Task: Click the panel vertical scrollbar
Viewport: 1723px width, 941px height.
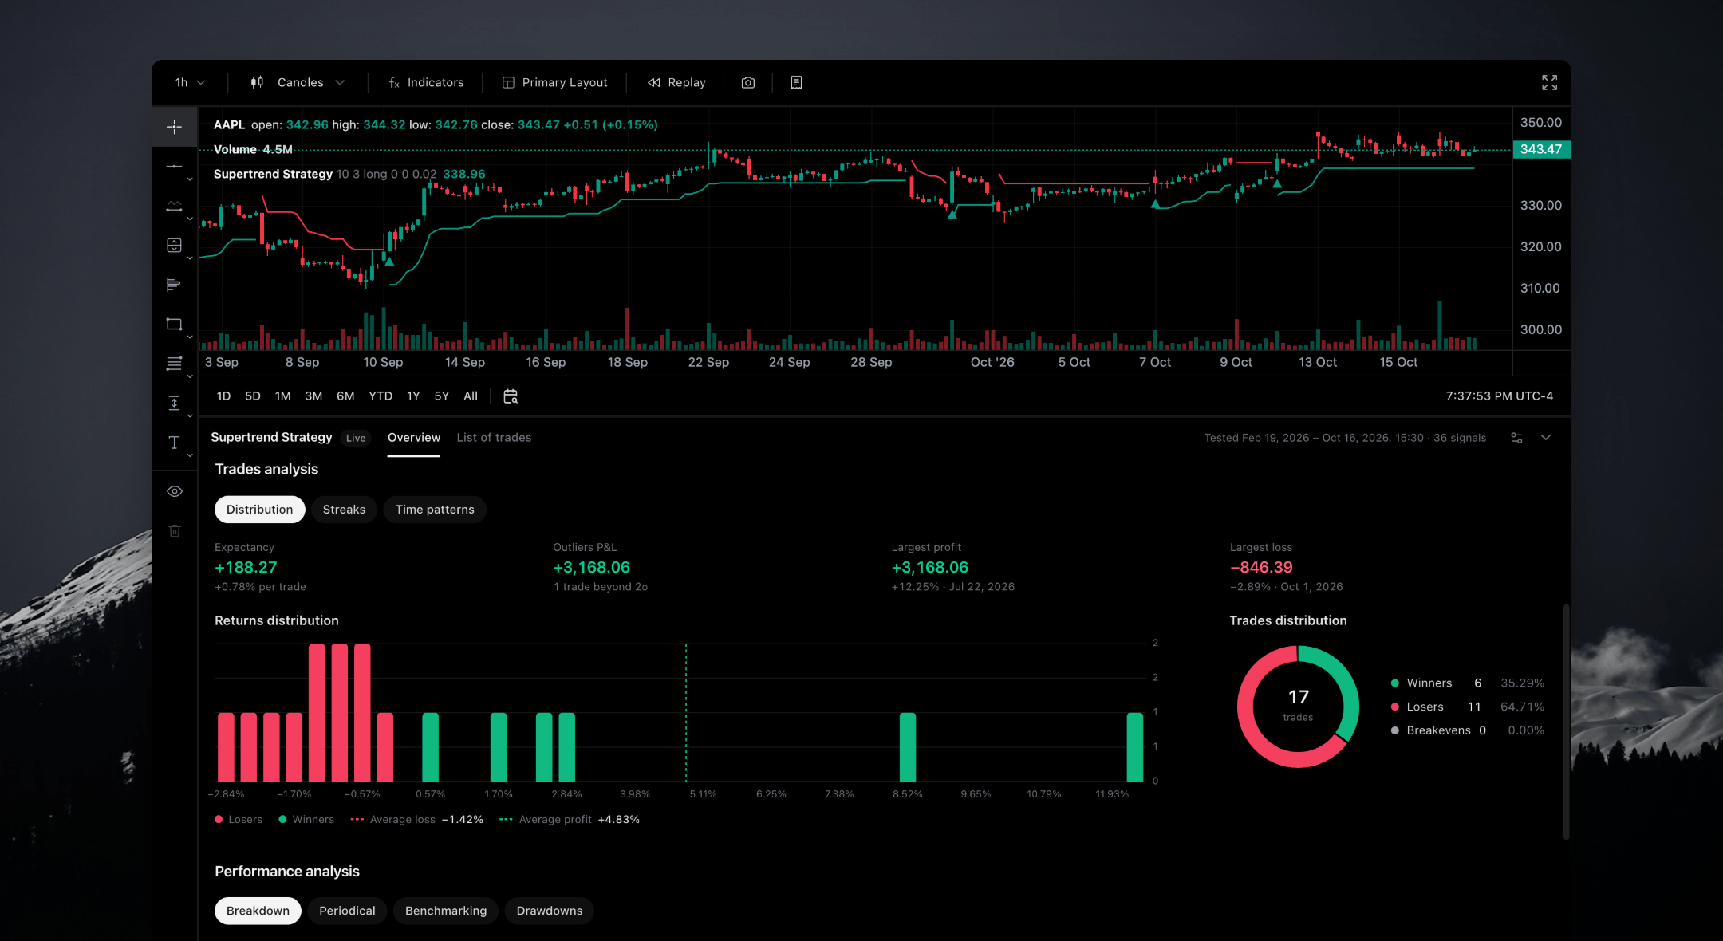Action: (x=1566, y=722)
